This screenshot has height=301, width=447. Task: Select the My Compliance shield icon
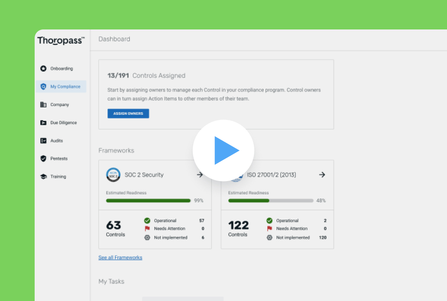[43, 86]
